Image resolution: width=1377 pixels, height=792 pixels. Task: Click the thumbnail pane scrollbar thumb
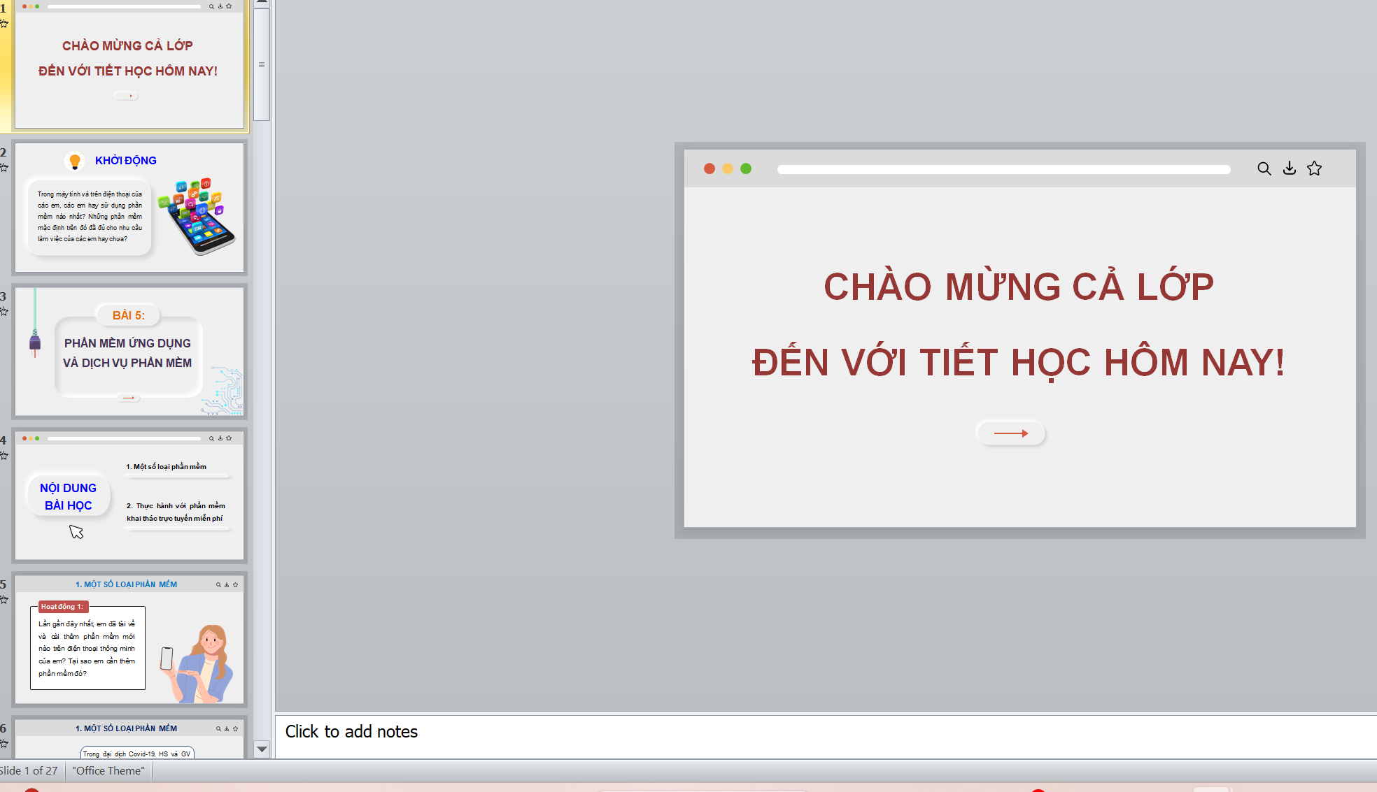[x=262, y=64]
